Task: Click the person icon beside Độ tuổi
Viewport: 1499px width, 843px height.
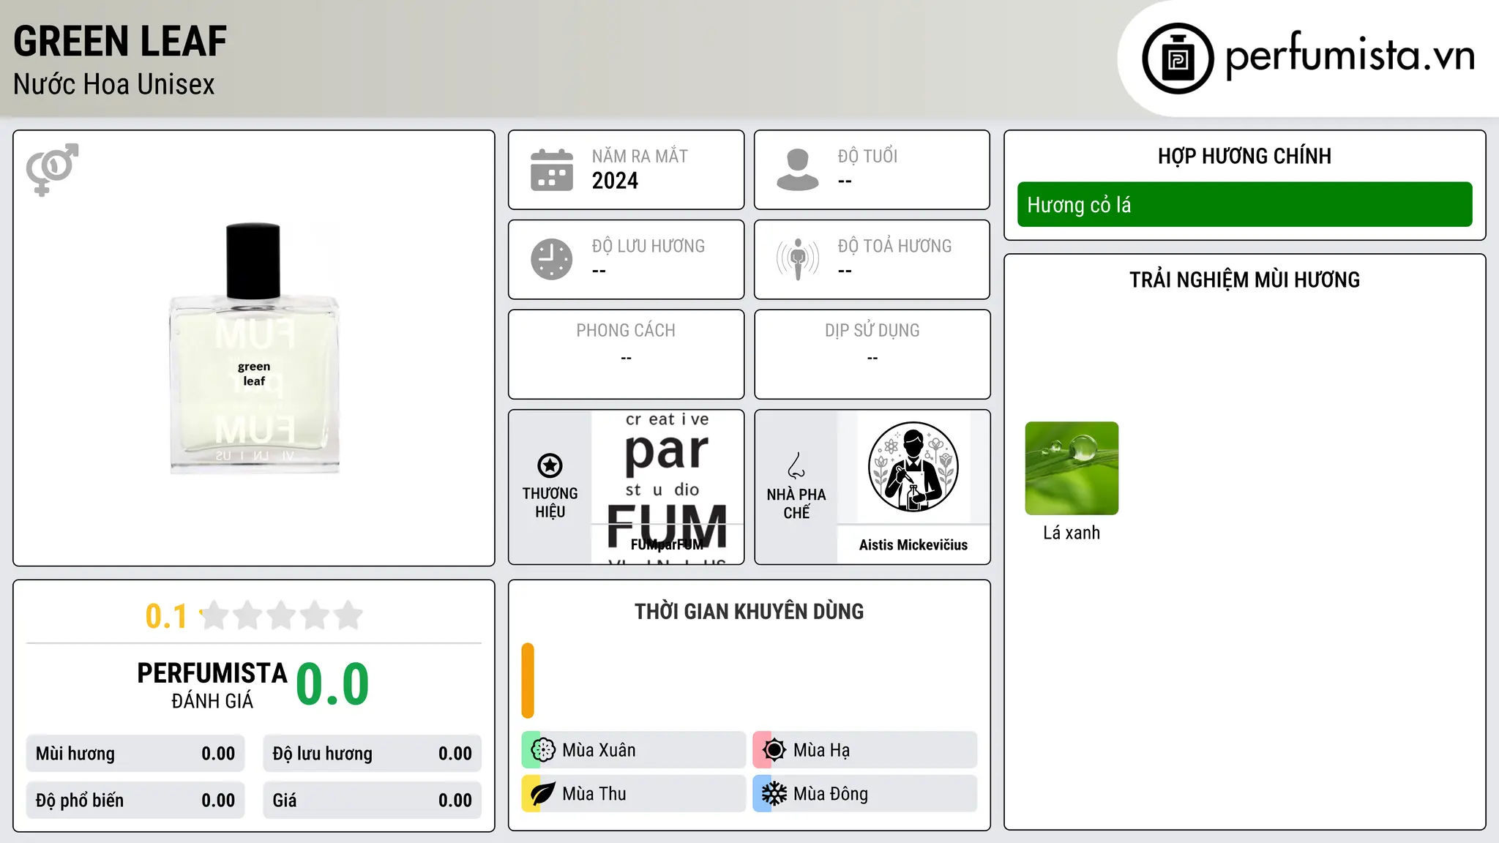Action: tap(798, 170)
